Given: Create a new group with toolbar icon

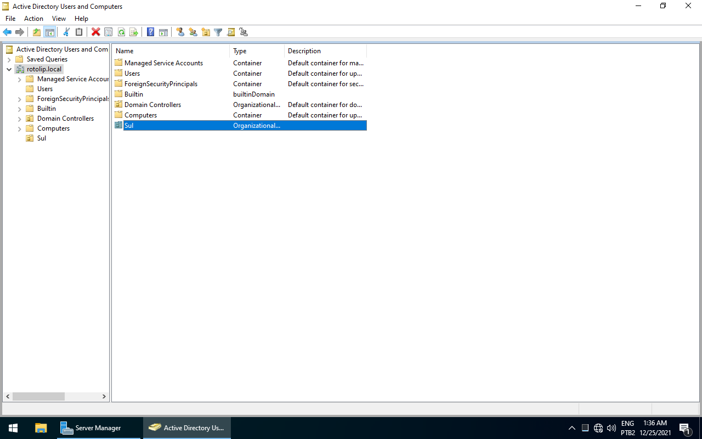Looking at the screenshot, I should (x=193, y=32).
